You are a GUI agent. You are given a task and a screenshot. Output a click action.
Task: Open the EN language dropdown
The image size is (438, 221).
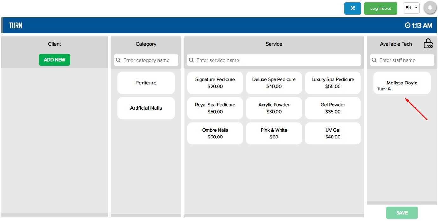(411, 8)
